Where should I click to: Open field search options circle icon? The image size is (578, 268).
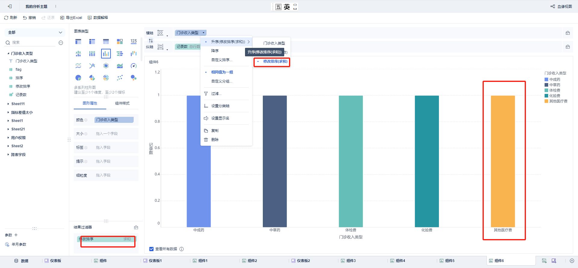[61, 43]
